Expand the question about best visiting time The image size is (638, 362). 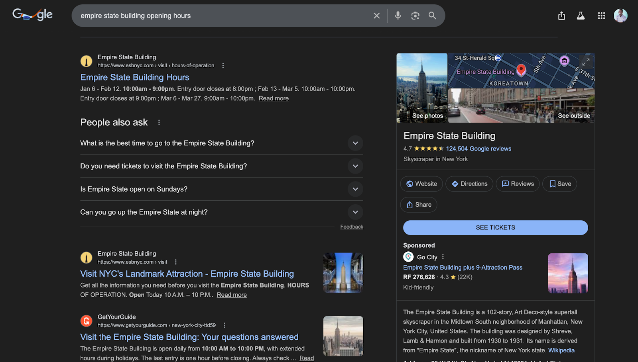354,143
